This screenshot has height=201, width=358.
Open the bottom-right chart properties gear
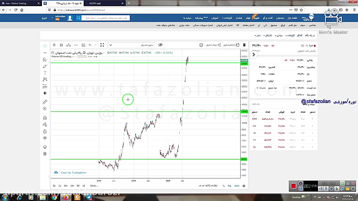pos(244,186)
